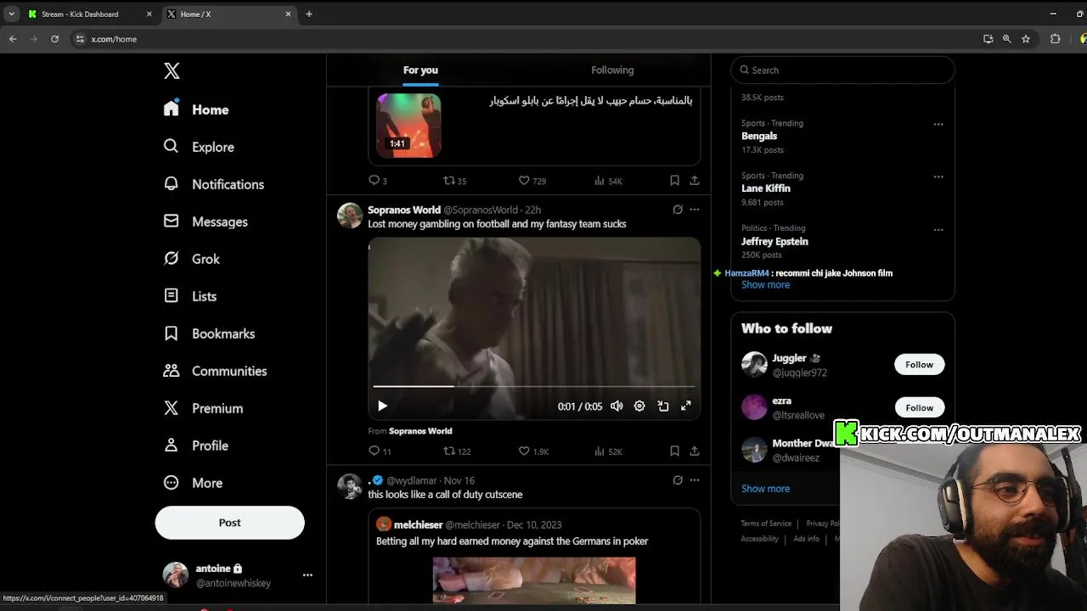This screenshot has height=611, width=1087.
Task: Reload the page in the browser
Action: click(54, 39)
